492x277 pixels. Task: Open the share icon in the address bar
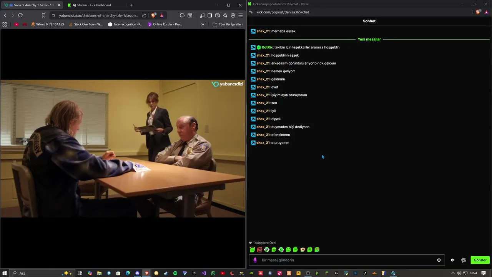(144, 15)
